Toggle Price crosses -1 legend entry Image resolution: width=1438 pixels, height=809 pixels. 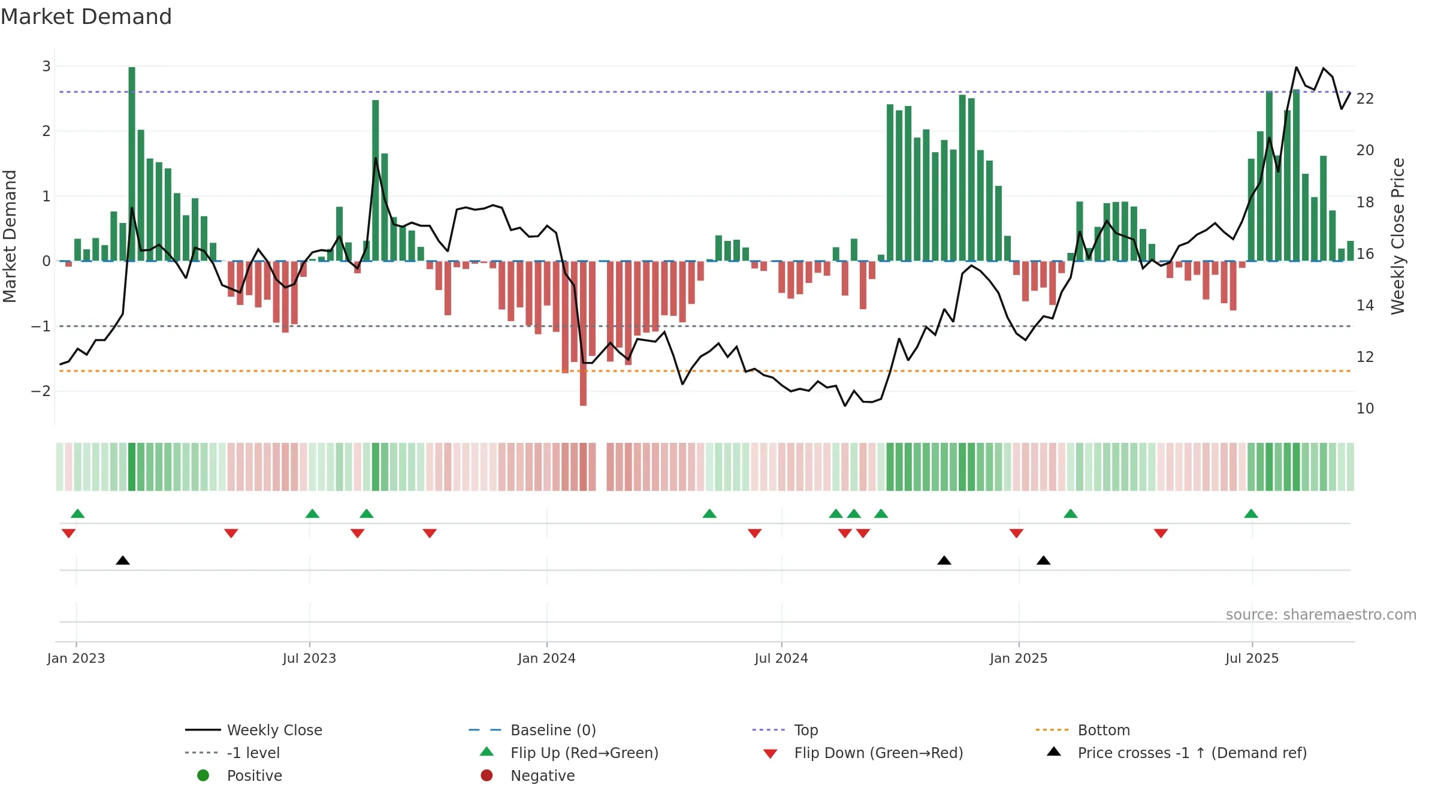tap(1177, 753)
